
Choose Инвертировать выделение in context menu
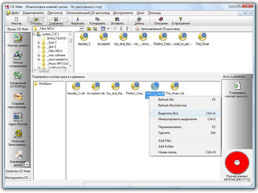point(185,119)
